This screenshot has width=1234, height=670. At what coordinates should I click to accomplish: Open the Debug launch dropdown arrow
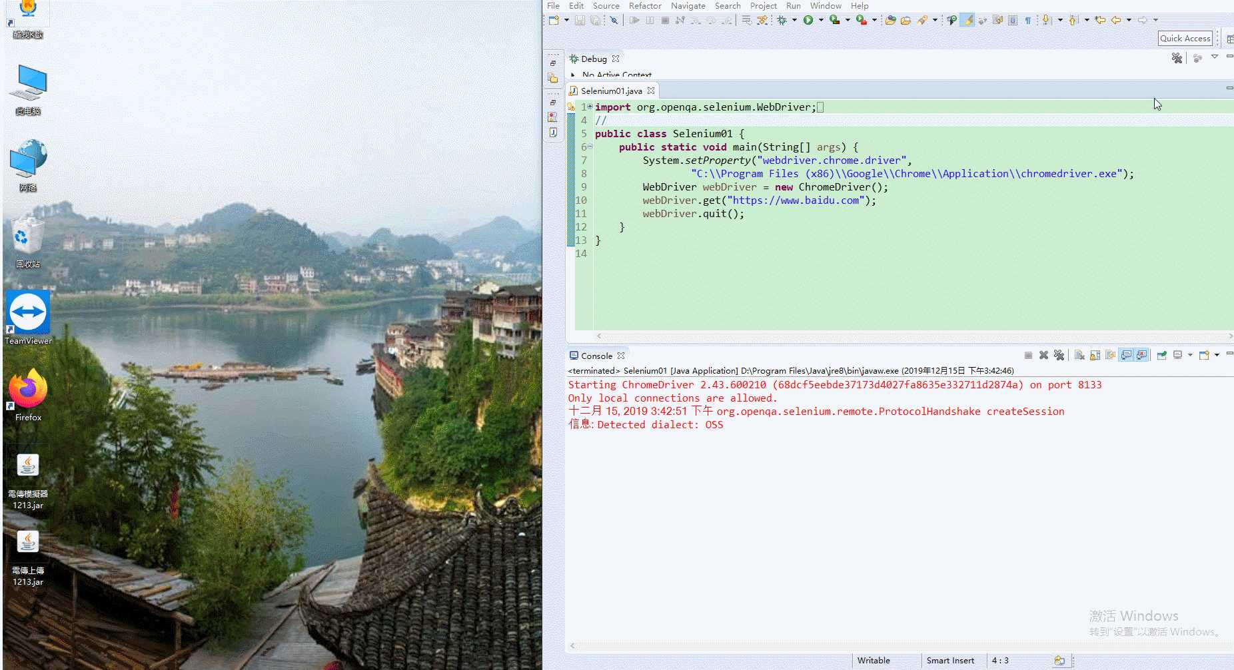click(794, 20)
